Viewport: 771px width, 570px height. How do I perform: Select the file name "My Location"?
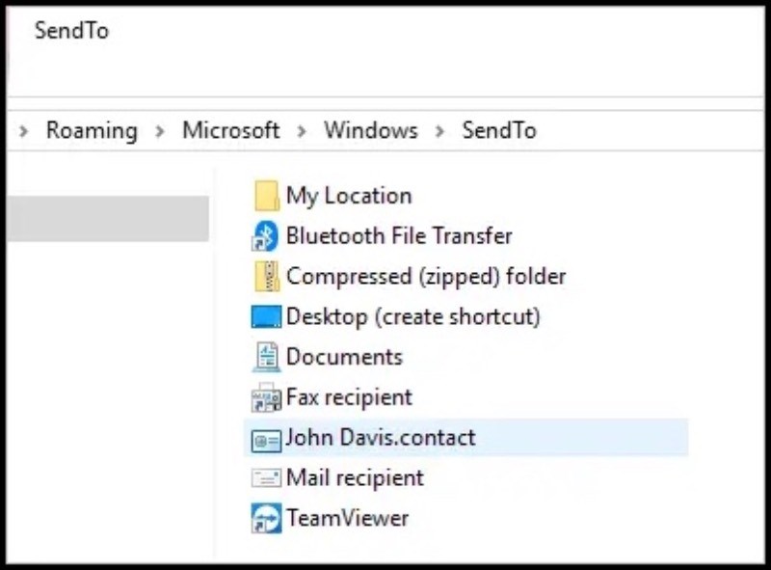point(349,197)
